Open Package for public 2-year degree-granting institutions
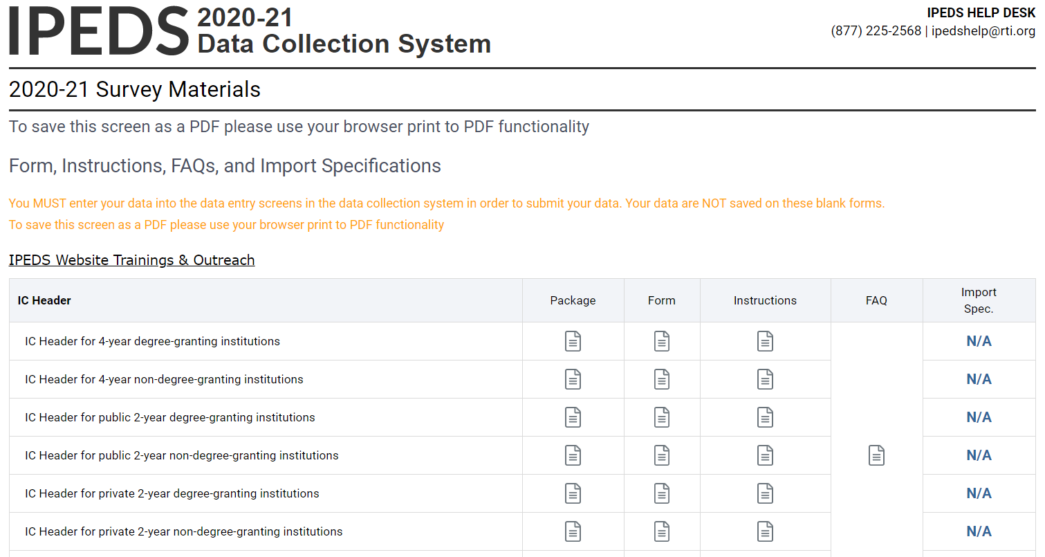The width and height of the screenshot is (1045, 557). click(x=573, y=417)
